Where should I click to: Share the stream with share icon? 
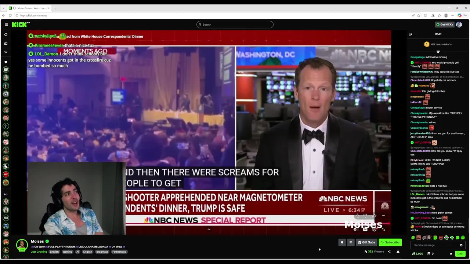(x=389, y=252)
